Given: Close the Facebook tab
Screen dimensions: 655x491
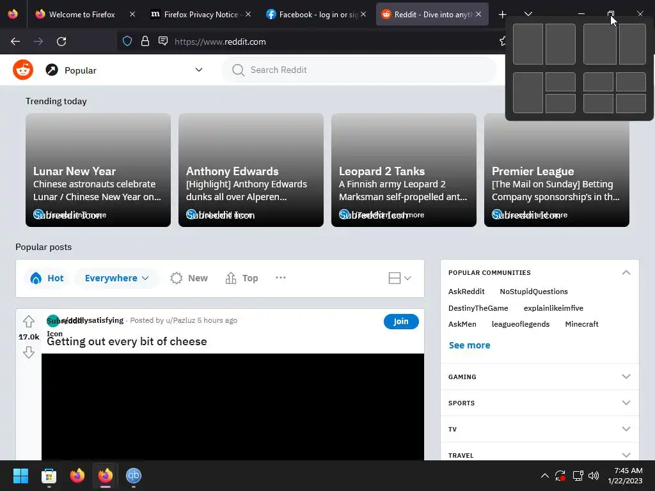Looking at the screenshot, I should pos(363,14).
